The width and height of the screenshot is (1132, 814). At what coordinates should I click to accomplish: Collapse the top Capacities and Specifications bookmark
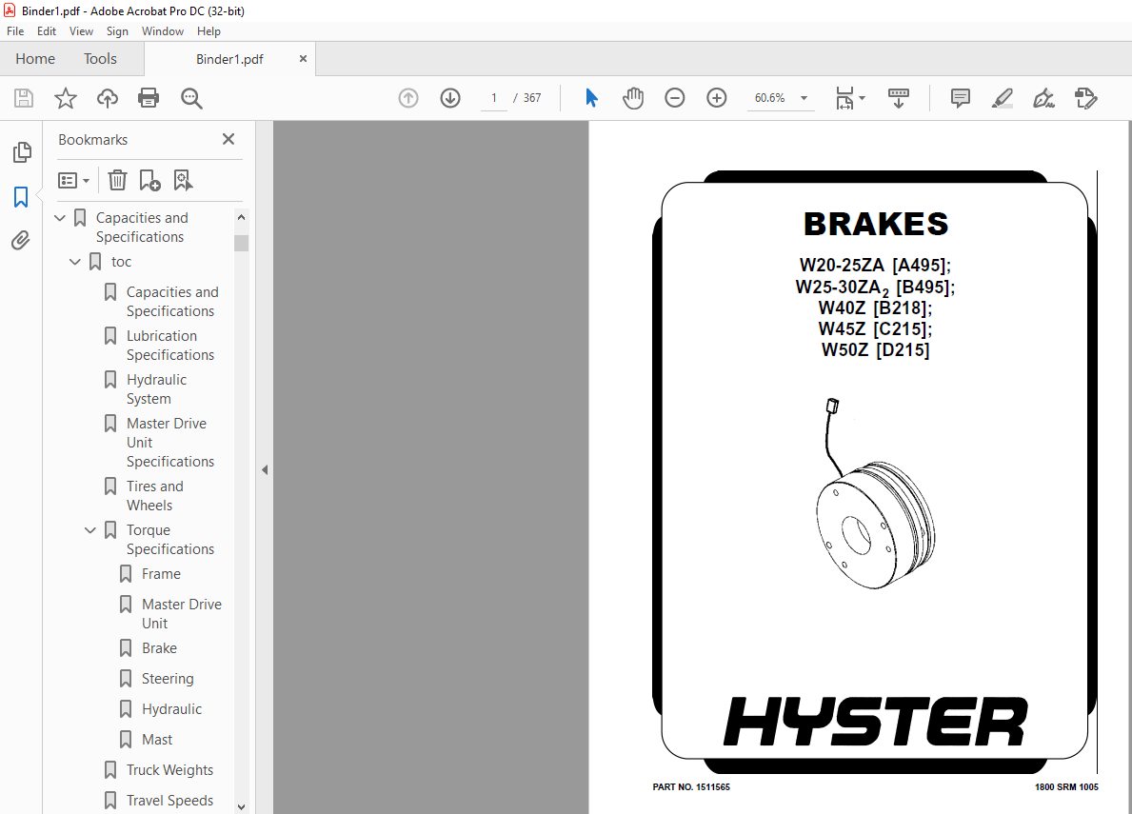pos(60,218)
